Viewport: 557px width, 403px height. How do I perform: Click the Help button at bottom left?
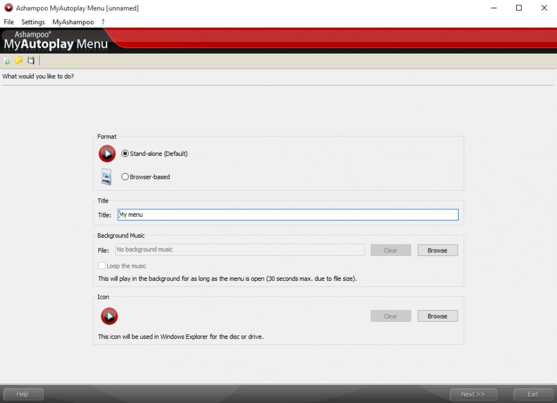(x=23, y=394)
